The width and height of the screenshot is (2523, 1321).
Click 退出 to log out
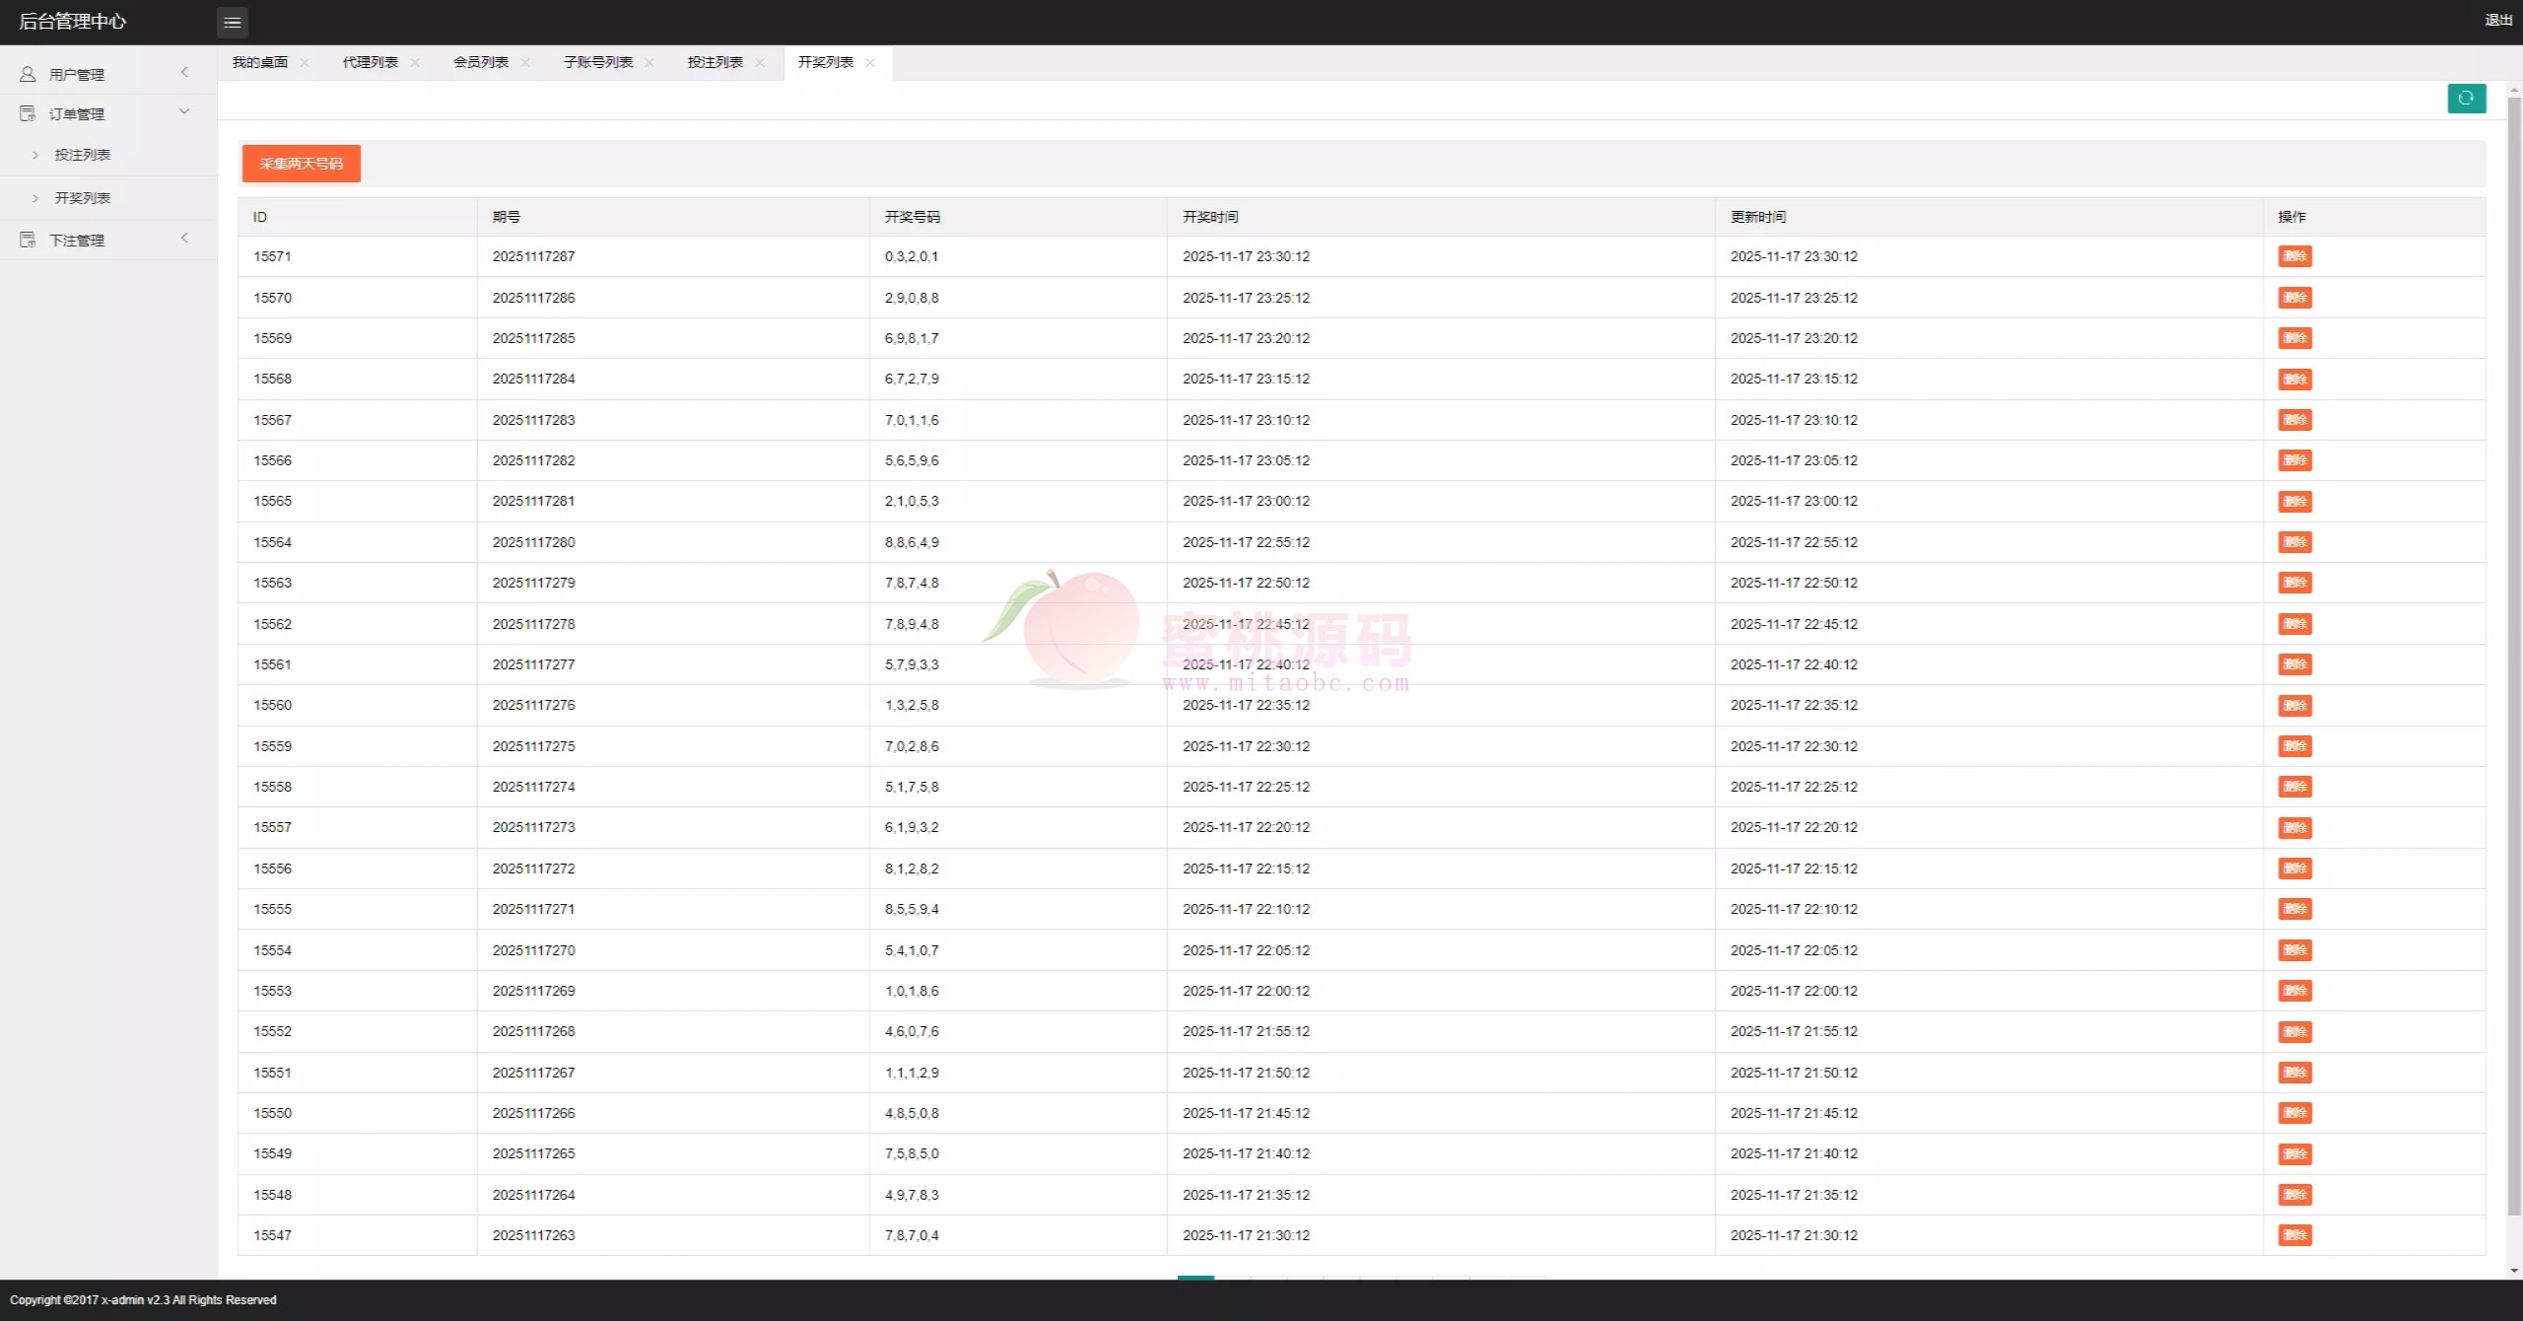[2497, 20]
